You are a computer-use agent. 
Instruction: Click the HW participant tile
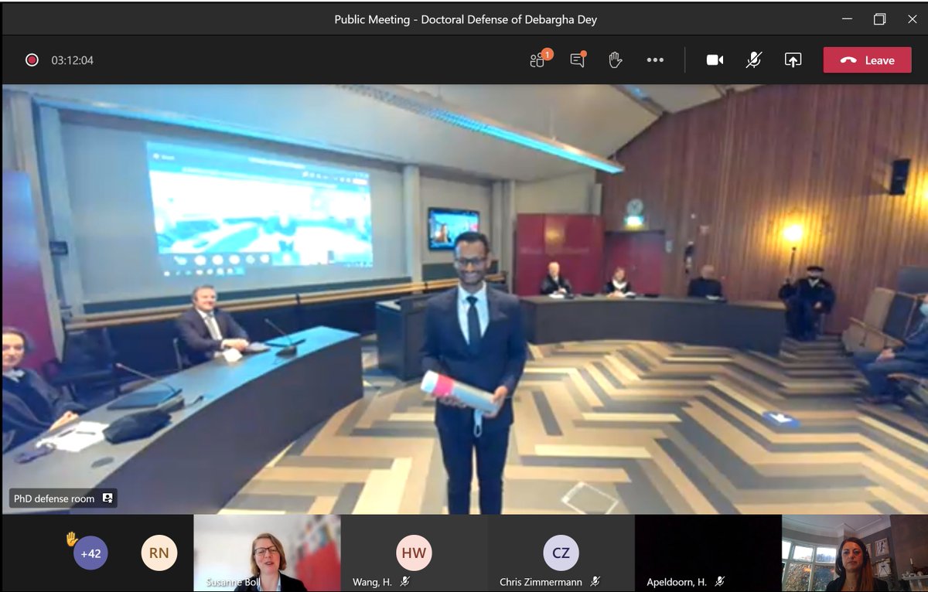tap(414, 553)
